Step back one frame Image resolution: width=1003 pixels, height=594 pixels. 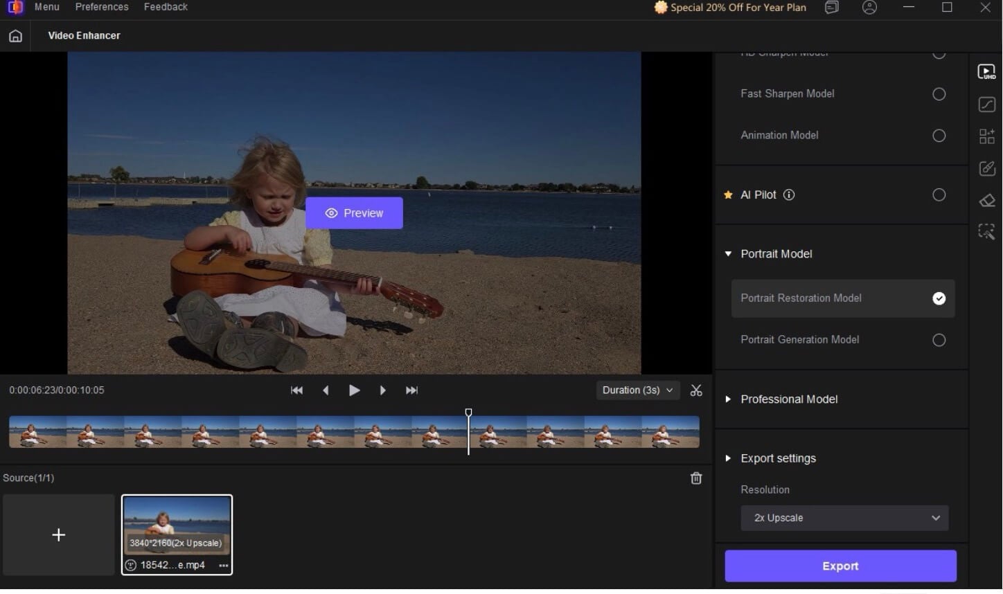[x=326, y=390]
